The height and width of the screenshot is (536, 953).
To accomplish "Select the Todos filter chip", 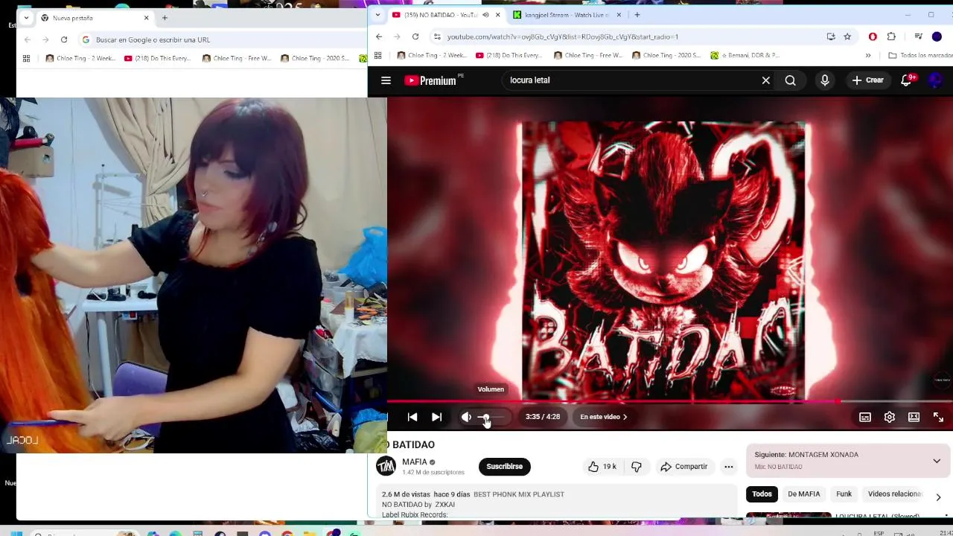I will (x=762, y=494).
